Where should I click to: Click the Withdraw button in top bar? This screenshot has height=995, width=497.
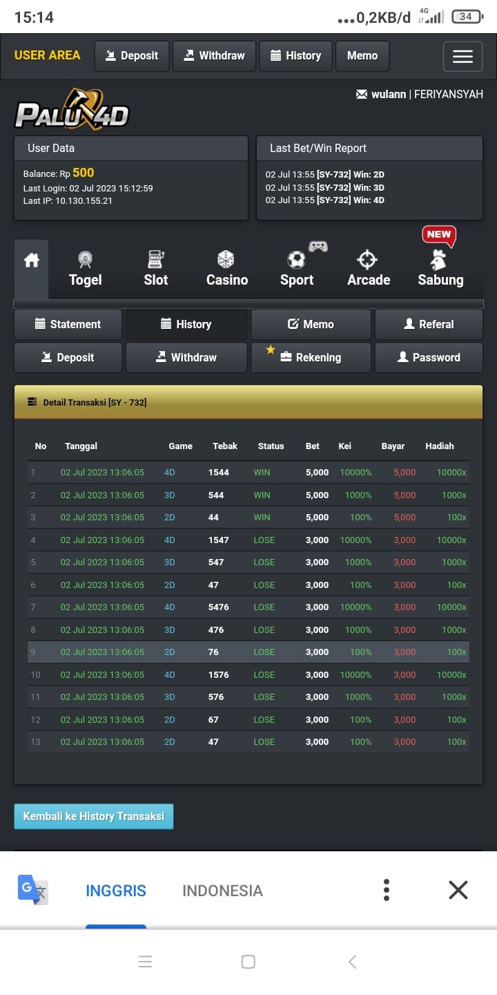(214, 56)
